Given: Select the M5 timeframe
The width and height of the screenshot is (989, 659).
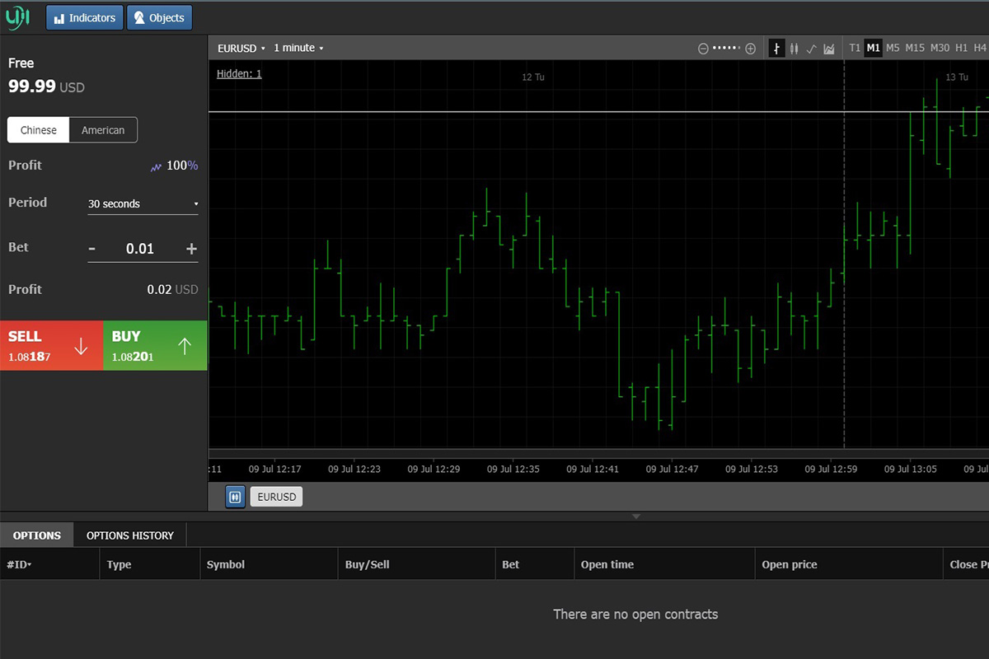Looking at the screenshot, I should tap(893, 48).
